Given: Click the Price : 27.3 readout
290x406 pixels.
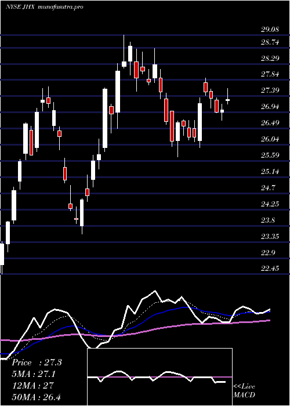Looking at the screenshot, I should [x=37, y=362].
